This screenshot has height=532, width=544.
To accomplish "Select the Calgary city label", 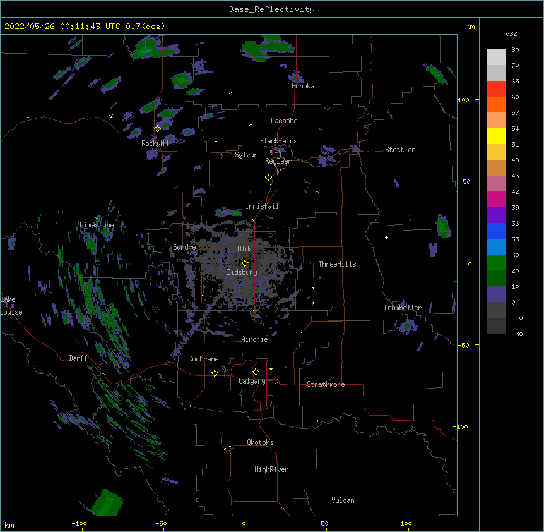I will click(252, 381).
